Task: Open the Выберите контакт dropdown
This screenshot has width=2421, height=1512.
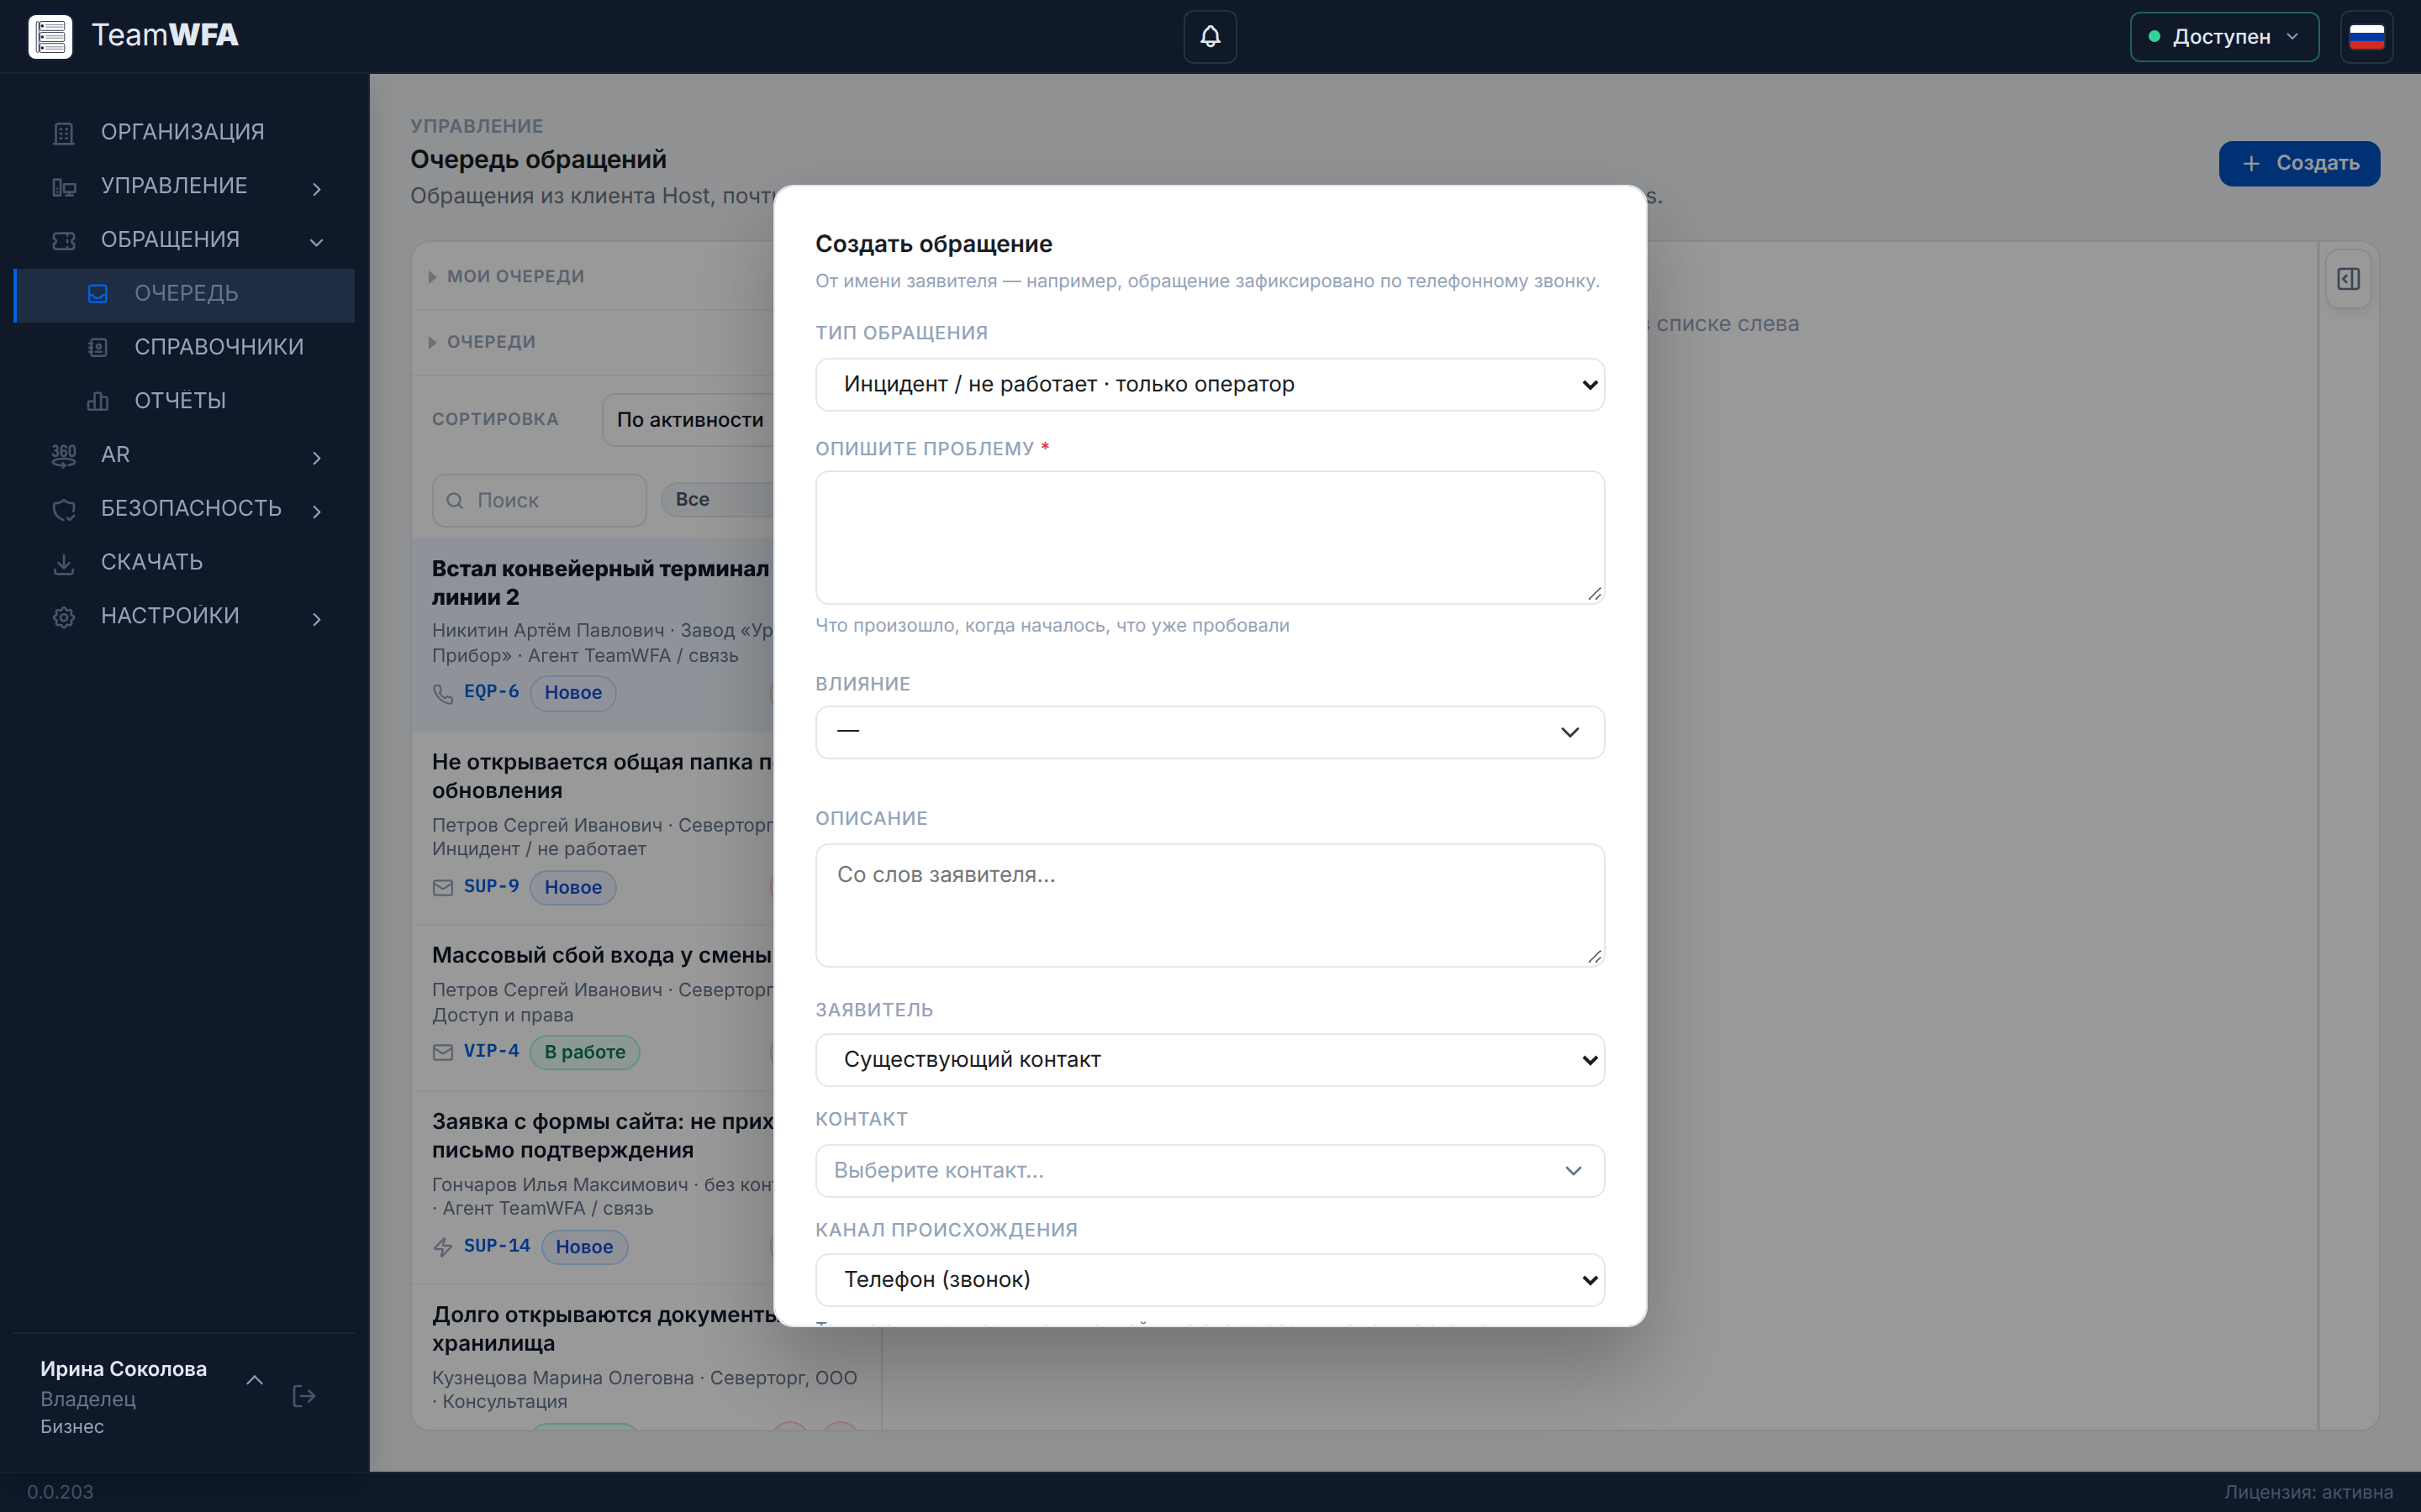Action: [x=1210, y=1170]
